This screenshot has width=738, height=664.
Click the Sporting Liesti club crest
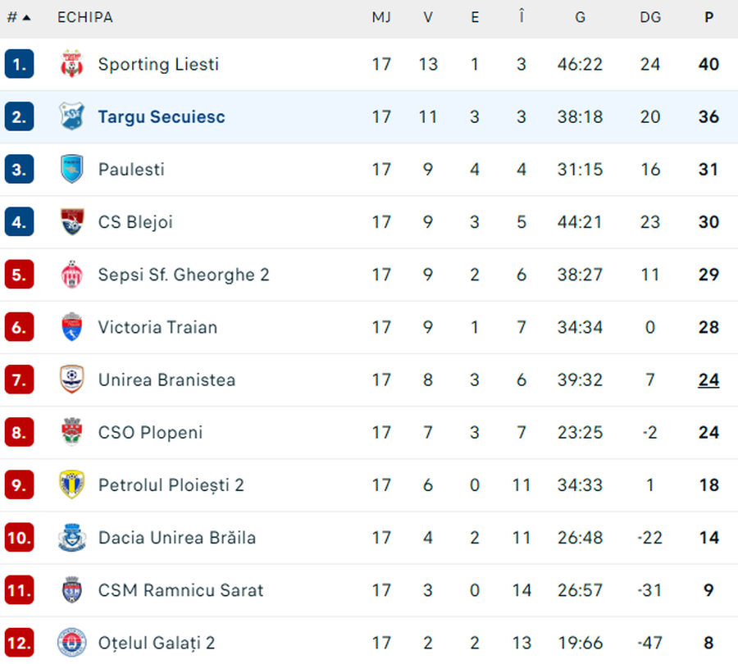(72, 64)
